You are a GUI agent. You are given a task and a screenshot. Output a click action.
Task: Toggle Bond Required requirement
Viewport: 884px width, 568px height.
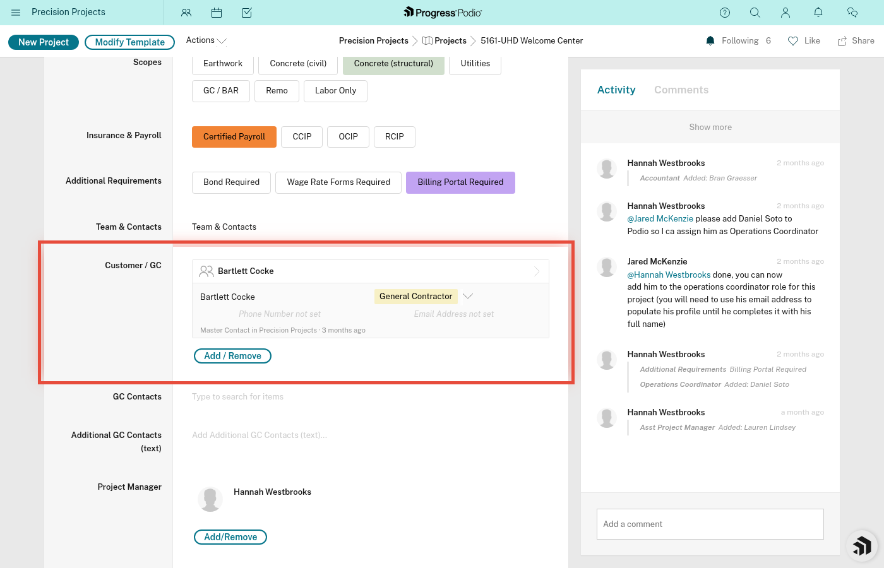point(232,182)
